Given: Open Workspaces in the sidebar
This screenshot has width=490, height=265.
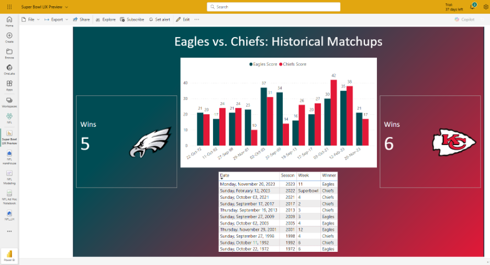Looking at the screenshot, I should pyautogui.click(x=9, y=102).
